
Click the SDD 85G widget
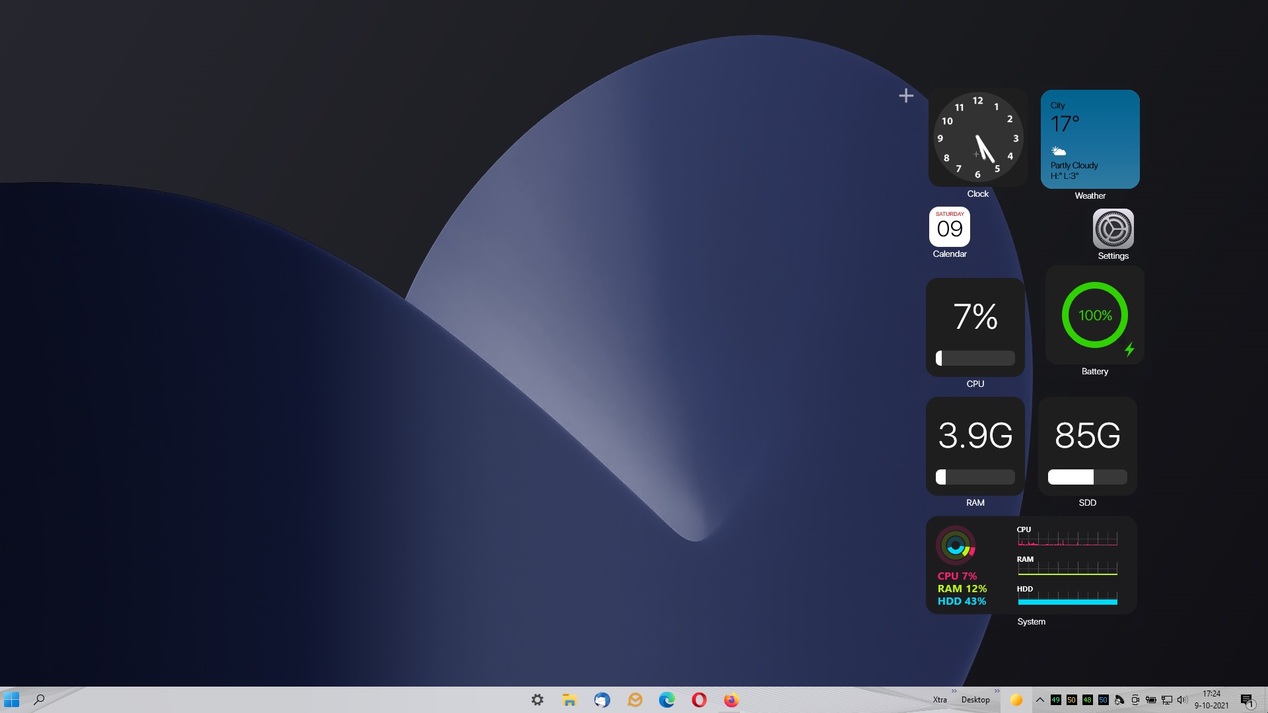(x=1088, y=446)
